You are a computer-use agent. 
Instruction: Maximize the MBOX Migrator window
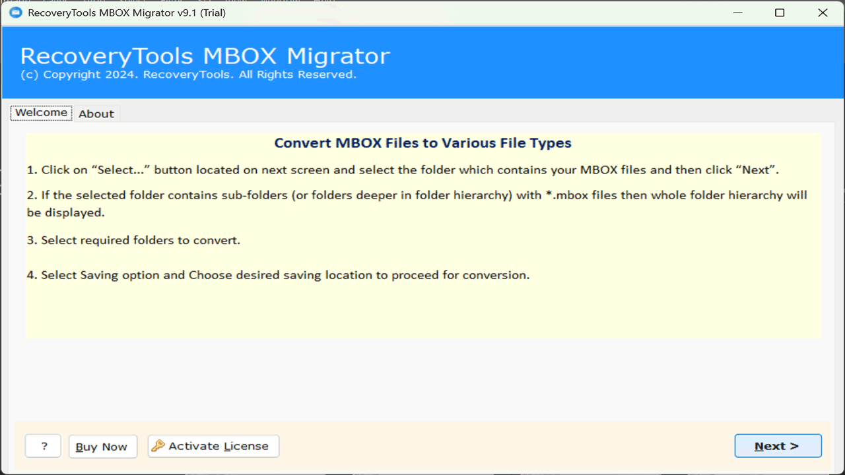[780, 13]
